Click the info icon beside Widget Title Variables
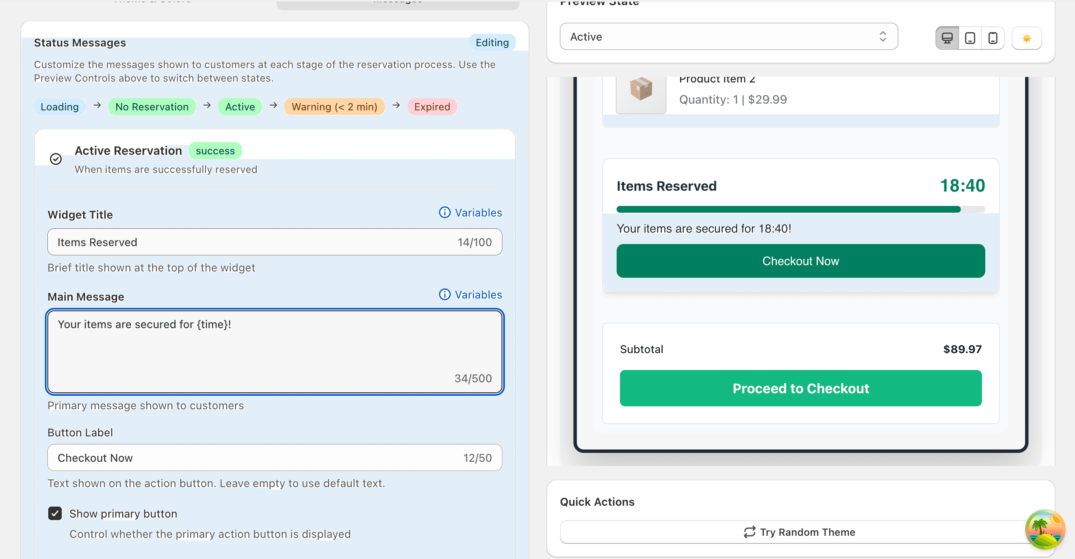Image resolution: width=1075 pixels, height=559 pixels. click(444, 213)
